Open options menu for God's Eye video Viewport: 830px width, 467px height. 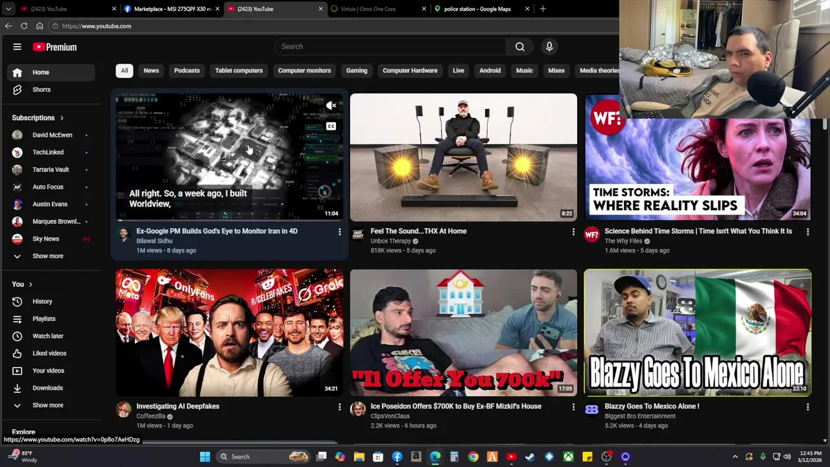click(x=339, y=232)
